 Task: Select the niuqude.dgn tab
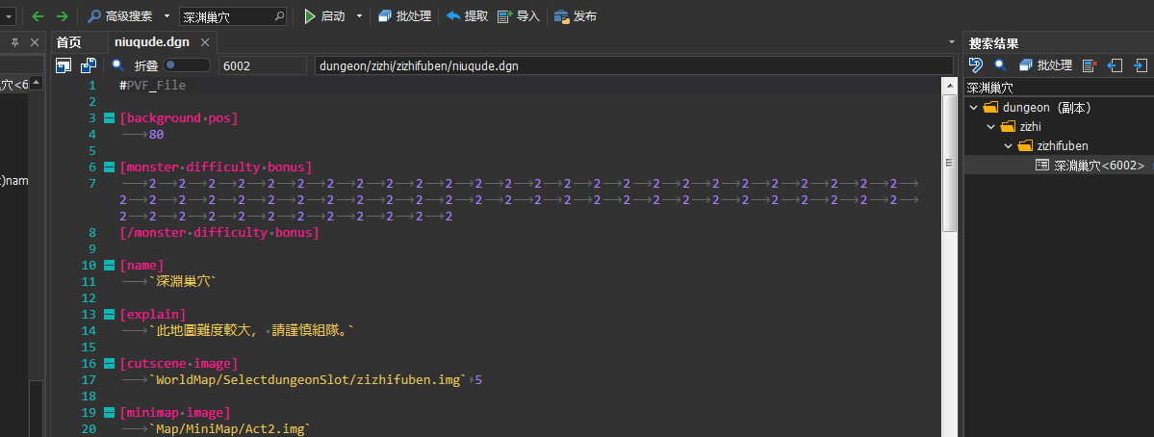(x=152, y=42)
